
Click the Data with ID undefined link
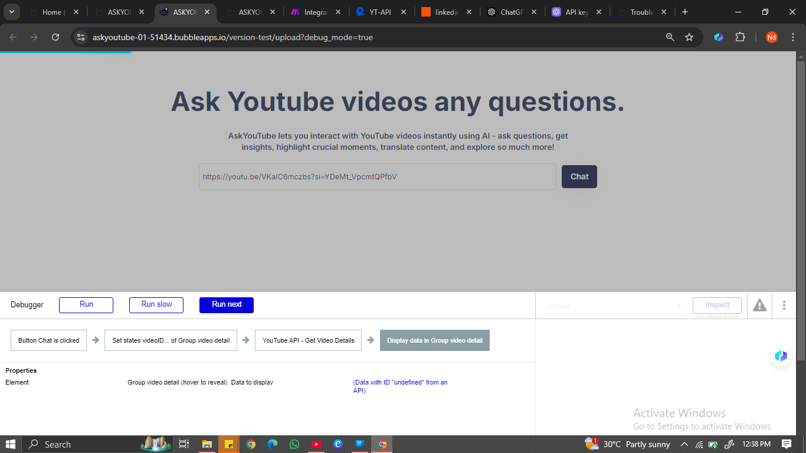400,386
